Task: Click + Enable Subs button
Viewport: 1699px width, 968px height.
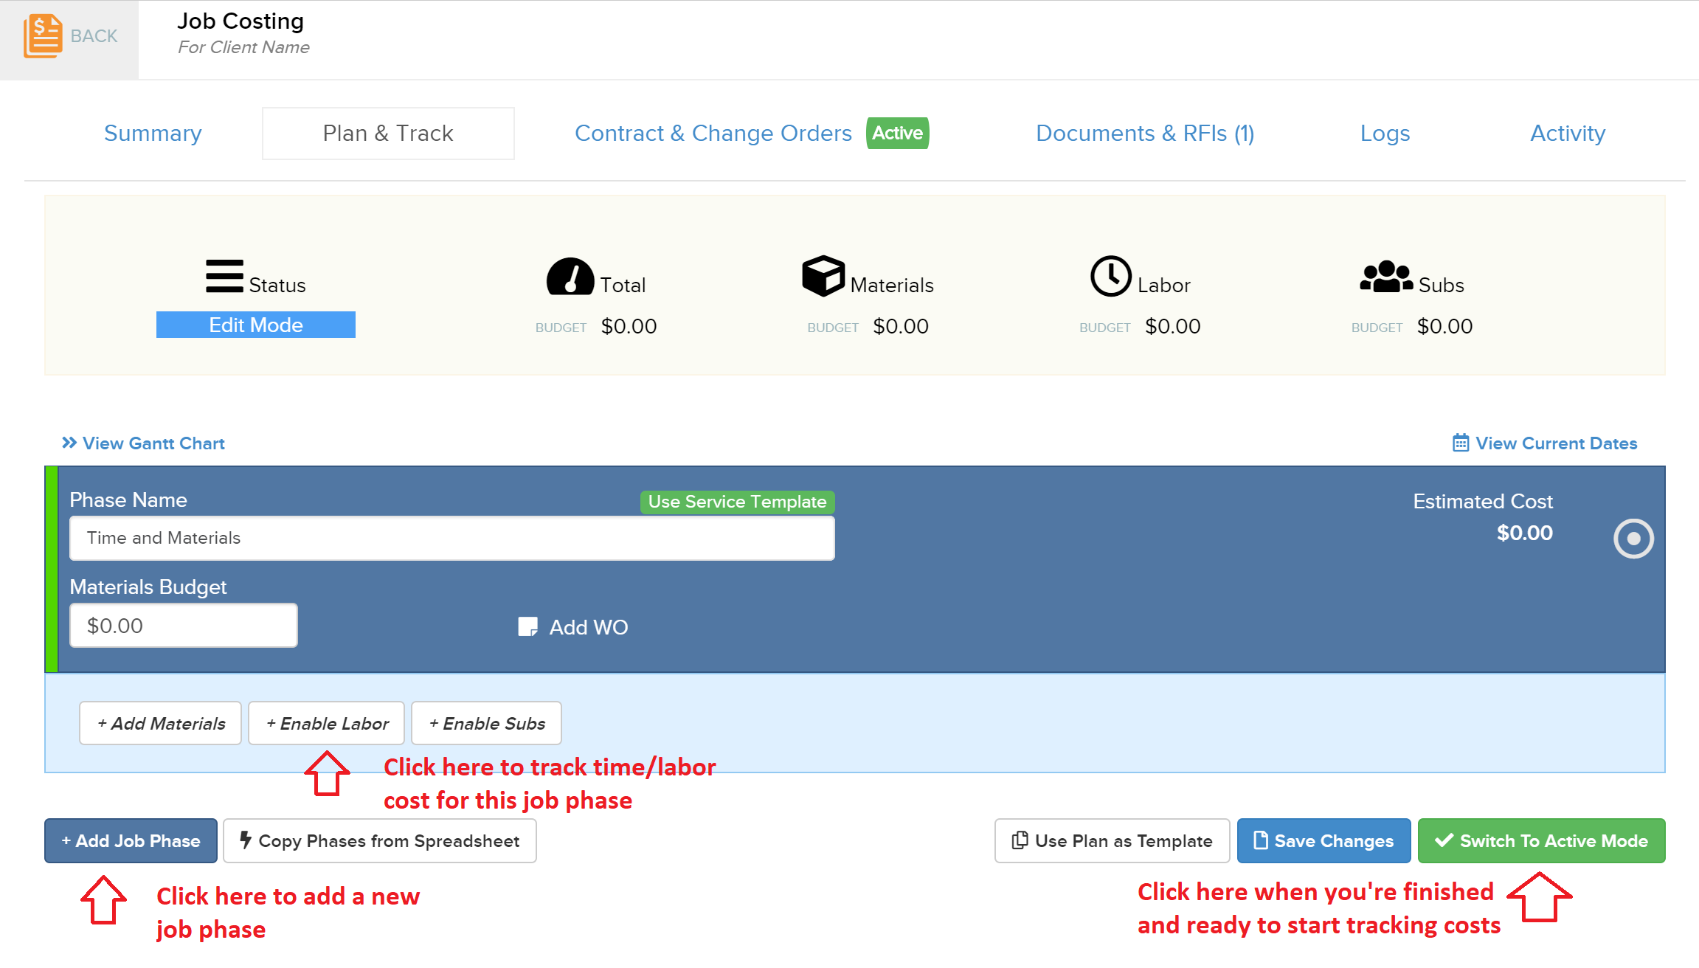Action: pyautogui.click(x=487, y=723)
